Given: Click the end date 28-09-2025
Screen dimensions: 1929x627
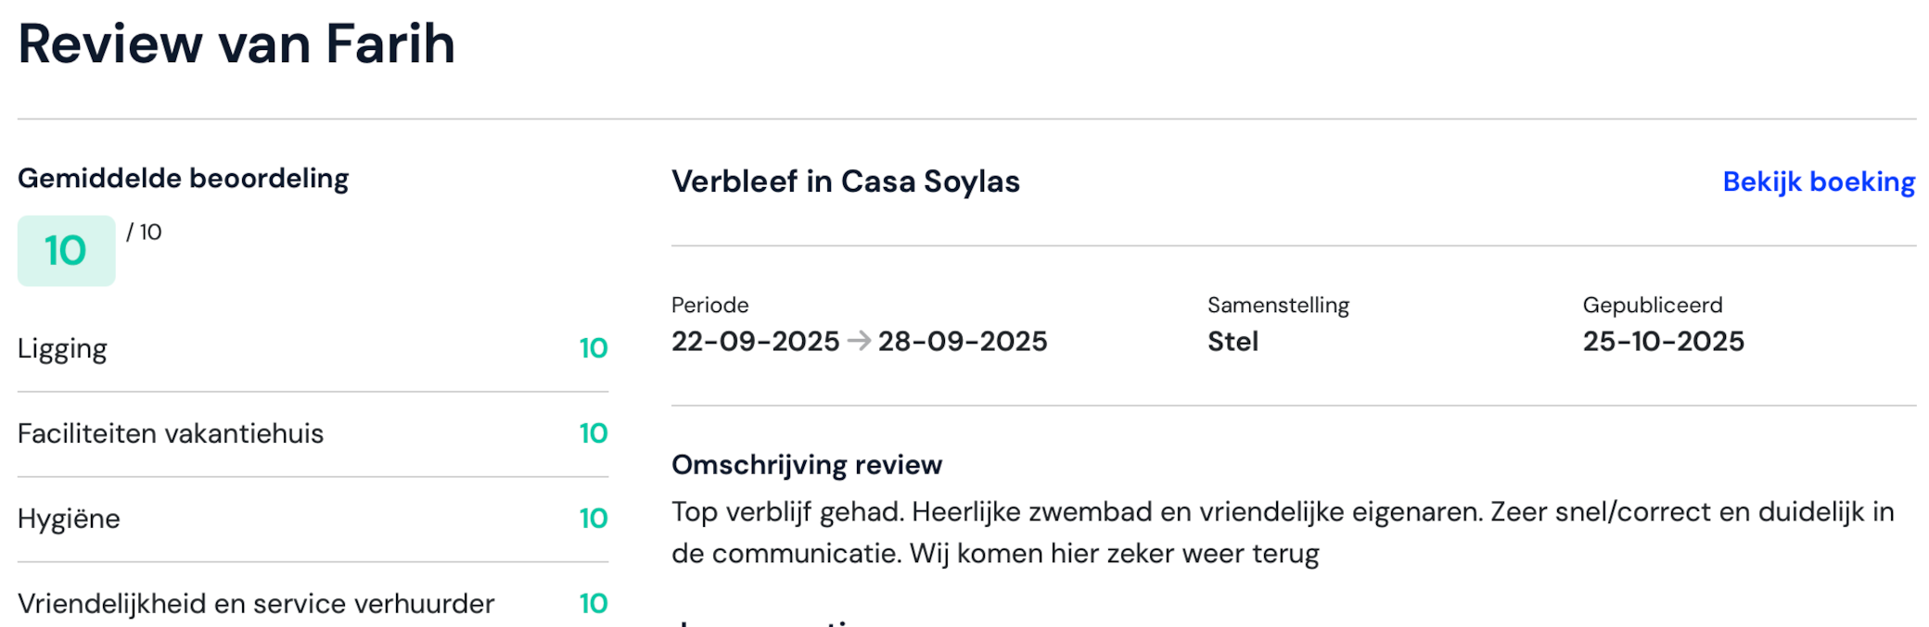Looking at the screenshot, I should coord(964,341).
